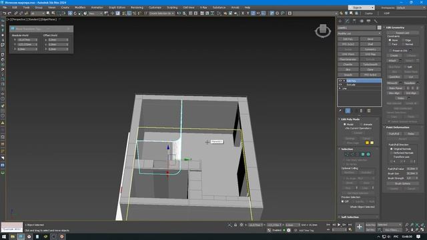The width and height of the screenshot is (427, 240).
Task: Expand Line object in modifier stack
Action: point(340,89)
